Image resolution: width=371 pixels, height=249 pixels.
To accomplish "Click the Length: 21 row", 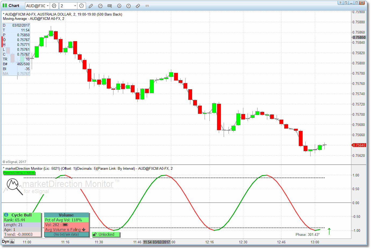I will pyautogui.click(x=22, y=225).
